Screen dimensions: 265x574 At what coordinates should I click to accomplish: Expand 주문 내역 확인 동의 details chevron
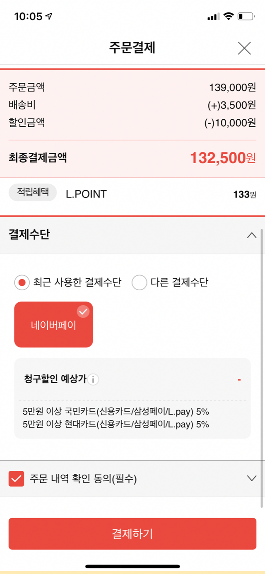pyautogui.click(x=251, y=478)
